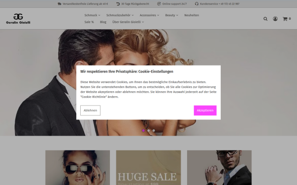Select the second slider dot
This screenshot has height=185, width=297.
[x=148, y=130]
